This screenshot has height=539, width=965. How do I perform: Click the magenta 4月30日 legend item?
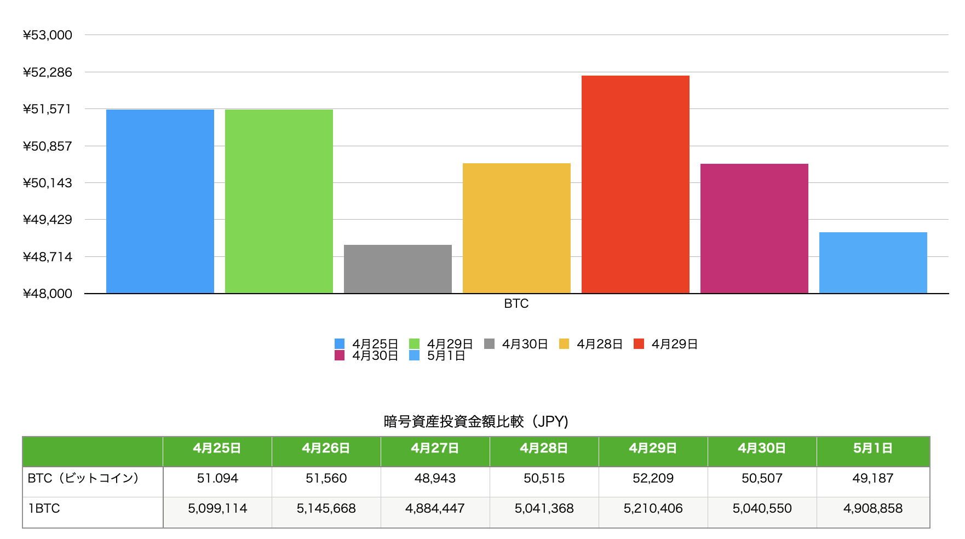click(x=340, y=355)
